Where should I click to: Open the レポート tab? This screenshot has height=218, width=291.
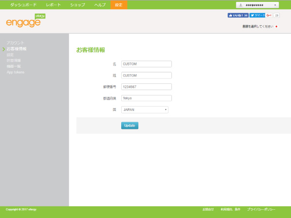click(x=53, y=5)
